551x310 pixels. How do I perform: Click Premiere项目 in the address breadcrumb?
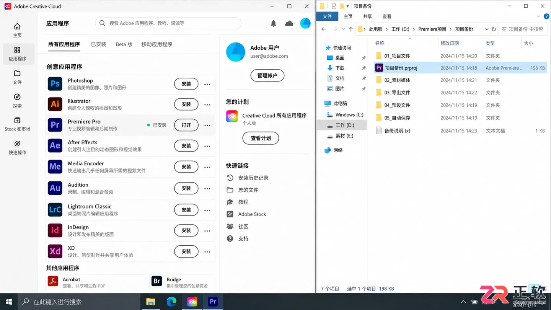432,29
